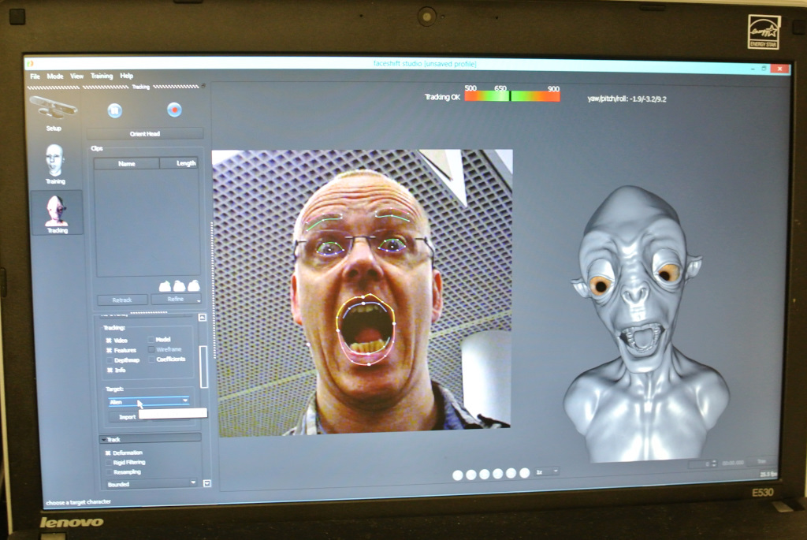Select the Tracking mode alien icon
The height and width of the screenshot is (540, 807).
[x=57, y=214]
